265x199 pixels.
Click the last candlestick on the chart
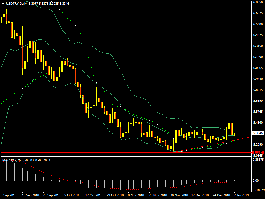(235, 134)
